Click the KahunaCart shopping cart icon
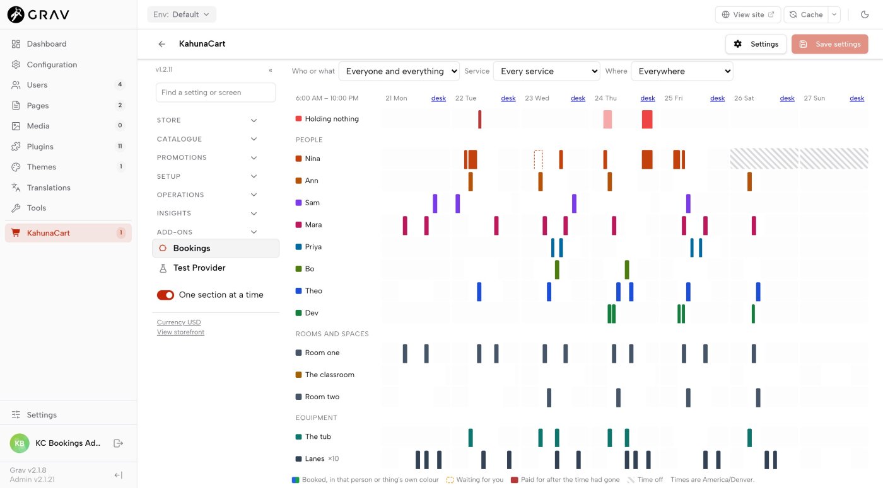 point(16,233)
